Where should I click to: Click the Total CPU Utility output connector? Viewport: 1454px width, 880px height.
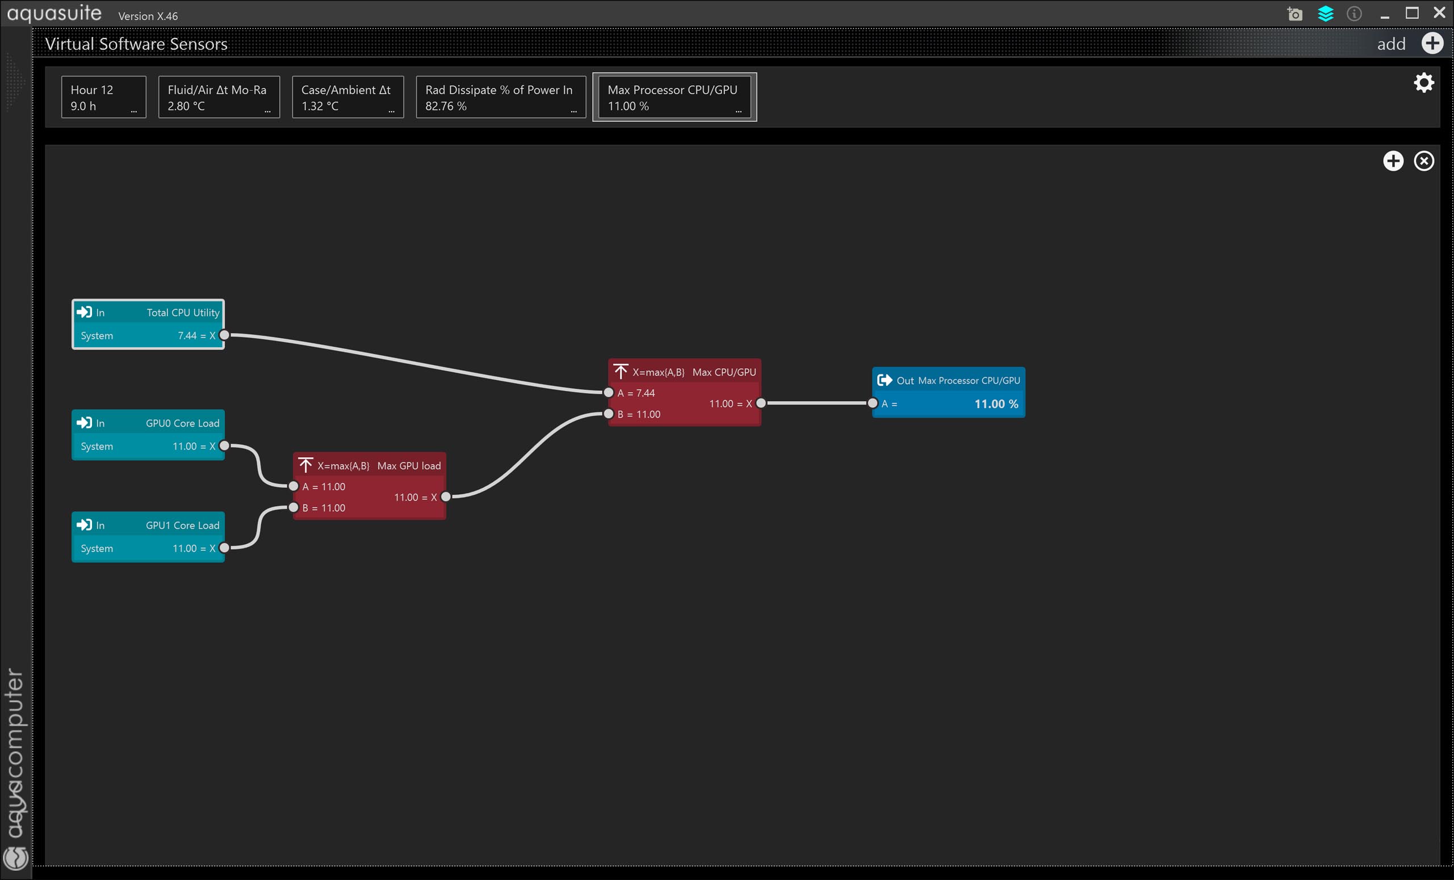point(224,335)
